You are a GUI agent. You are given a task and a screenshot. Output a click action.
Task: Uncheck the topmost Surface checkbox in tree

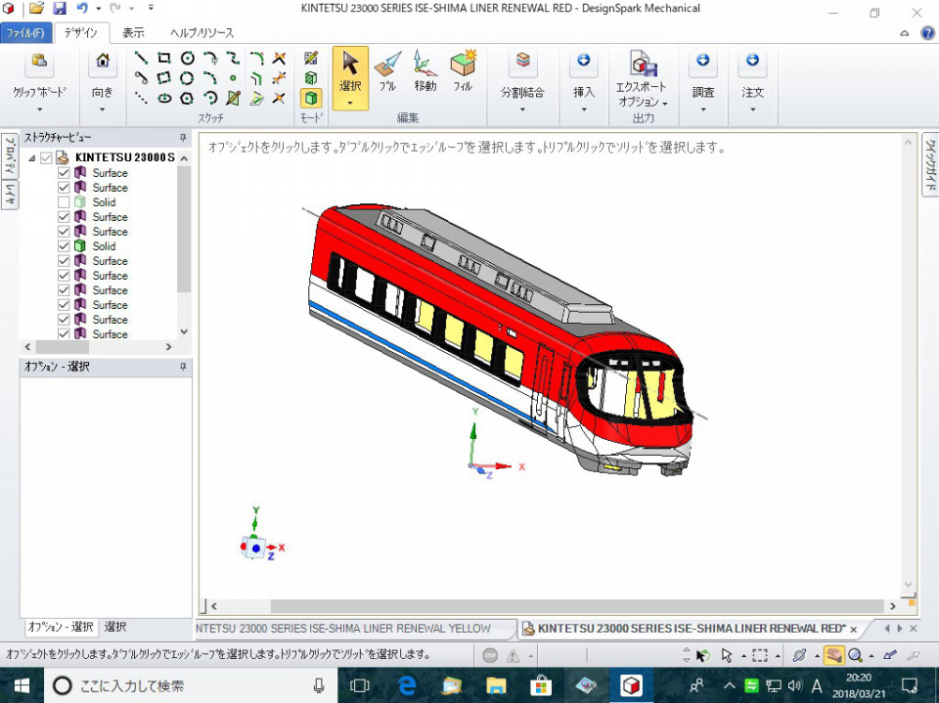pyautogui.click(x=64, y=173)
